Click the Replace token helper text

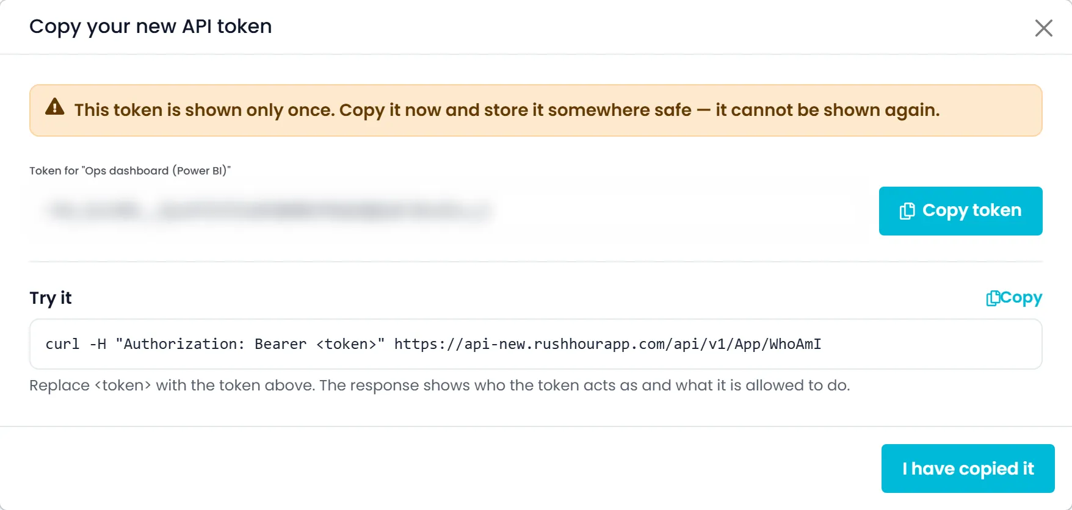click(440, 386)
